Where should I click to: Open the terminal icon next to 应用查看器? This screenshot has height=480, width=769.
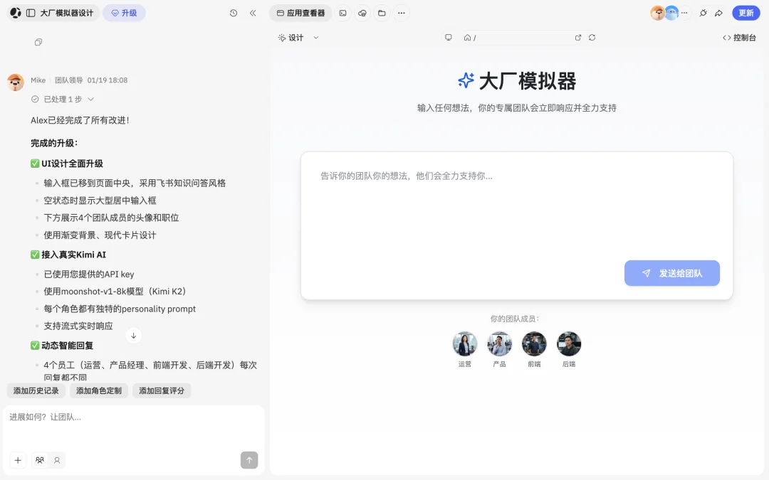pos(342,13)
